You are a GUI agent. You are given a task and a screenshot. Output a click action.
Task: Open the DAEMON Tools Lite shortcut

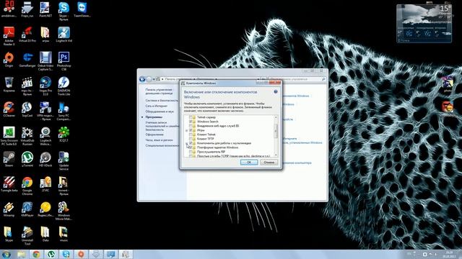click(64, 86)
